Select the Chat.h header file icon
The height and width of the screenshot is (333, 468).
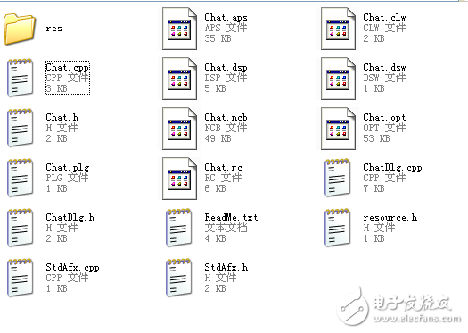click(x=20, y=128)
